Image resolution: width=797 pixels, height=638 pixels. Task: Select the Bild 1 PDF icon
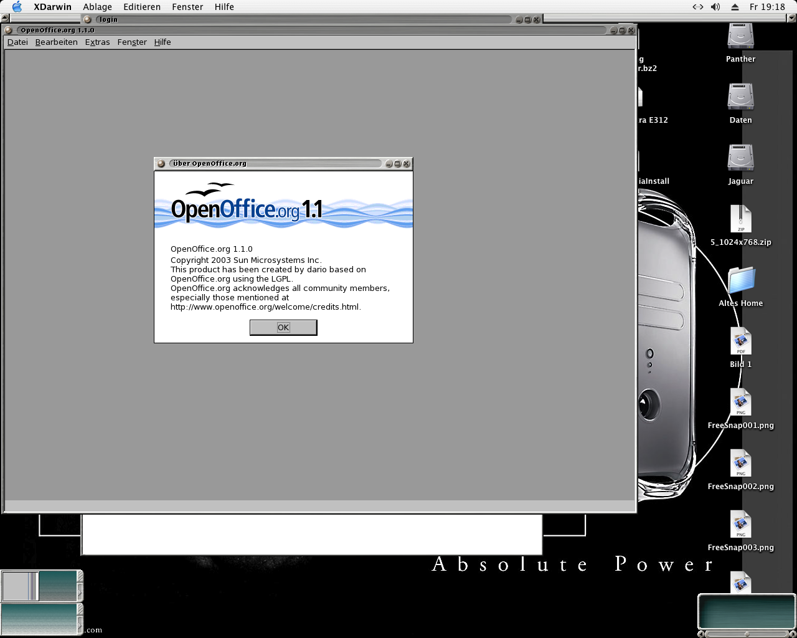point(740,341)
